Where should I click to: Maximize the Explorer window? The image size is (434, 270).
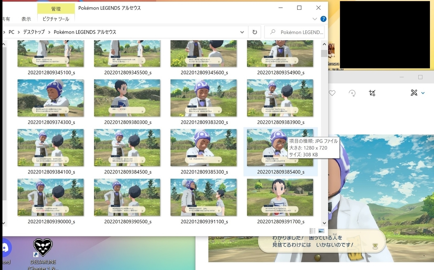(x=299, y=8)
